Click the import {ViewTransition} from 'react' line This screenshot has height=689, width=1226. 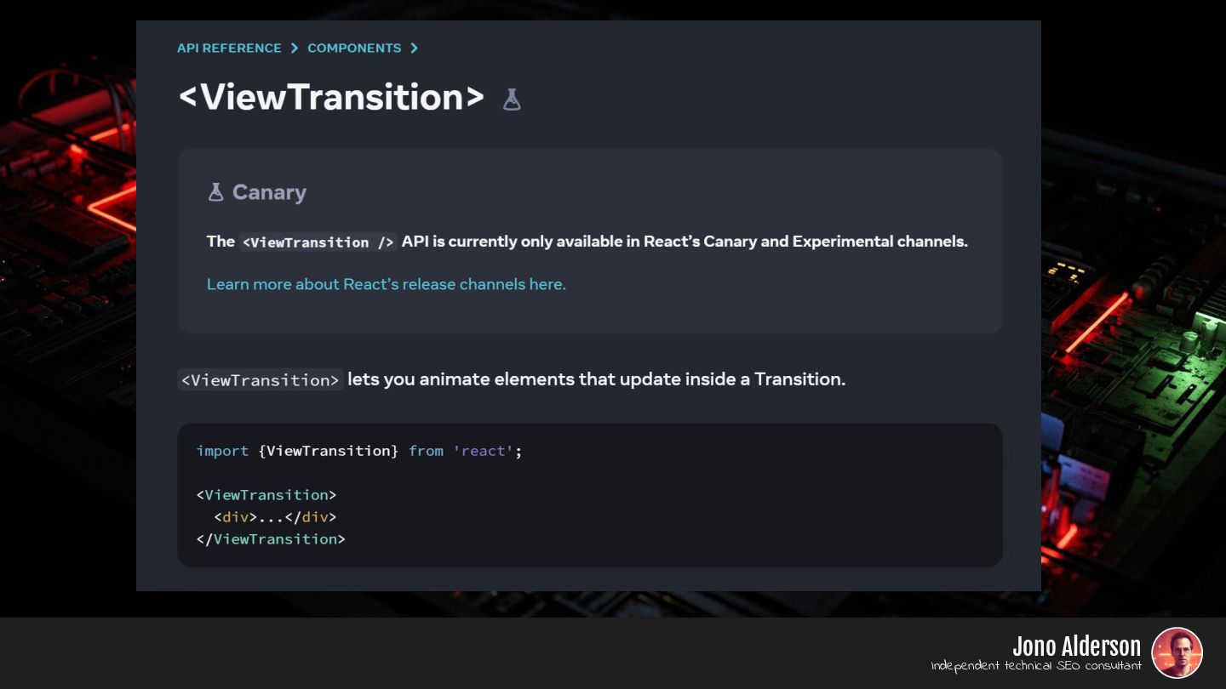click(x=358, y=451)
